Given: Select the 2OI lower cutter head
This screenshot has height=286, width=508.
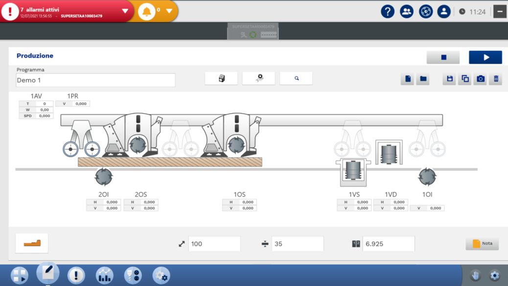Looking at the screenshot, I should pos(104,177).
